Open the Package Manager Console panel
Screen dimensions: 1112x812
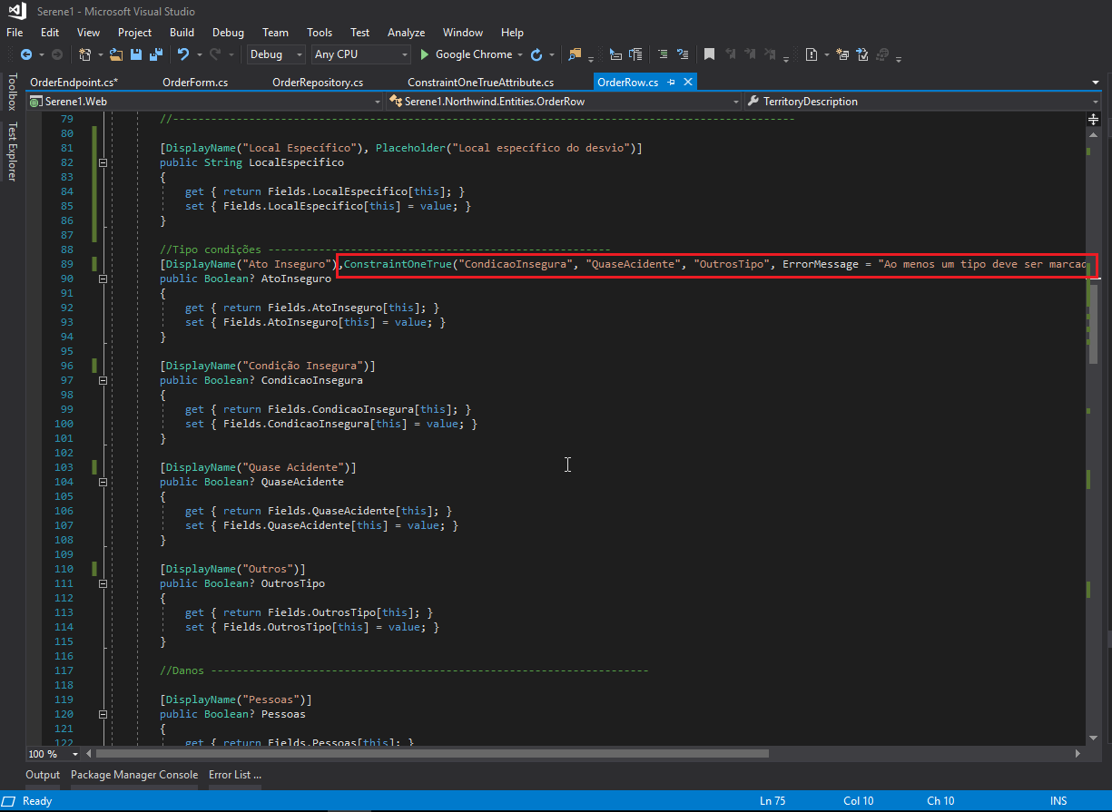tap(134, 775)
